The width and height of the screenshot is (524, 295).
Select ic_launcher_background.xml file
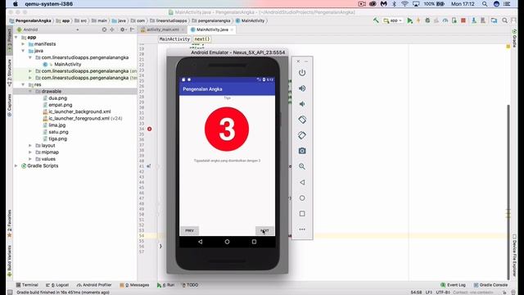pyautogui.click(x=79, y=111)
